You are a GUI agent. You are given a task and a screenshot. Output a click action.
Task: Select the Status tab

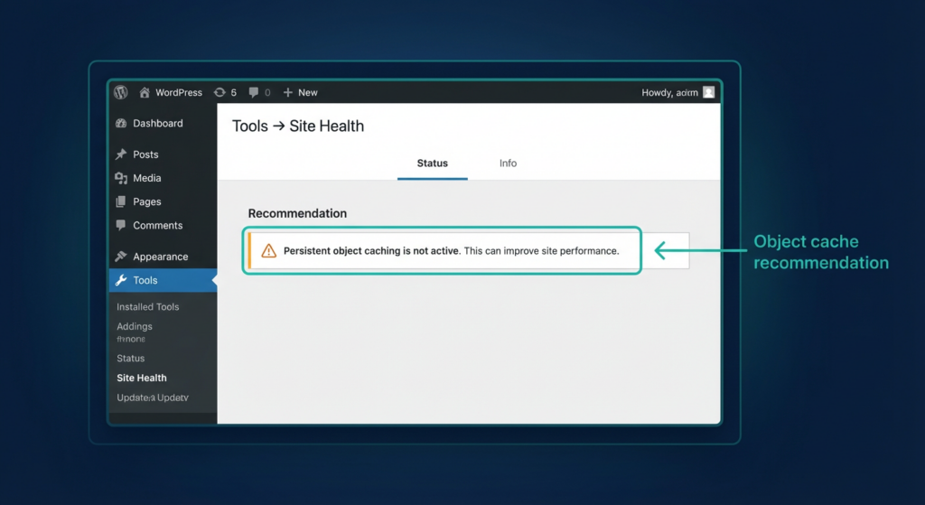pos(432,164)
